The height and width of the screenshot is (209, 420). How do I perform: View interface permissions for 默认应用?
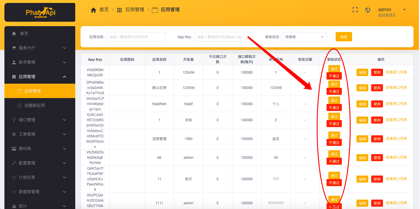pyautogui.click(x=396, y=87)
